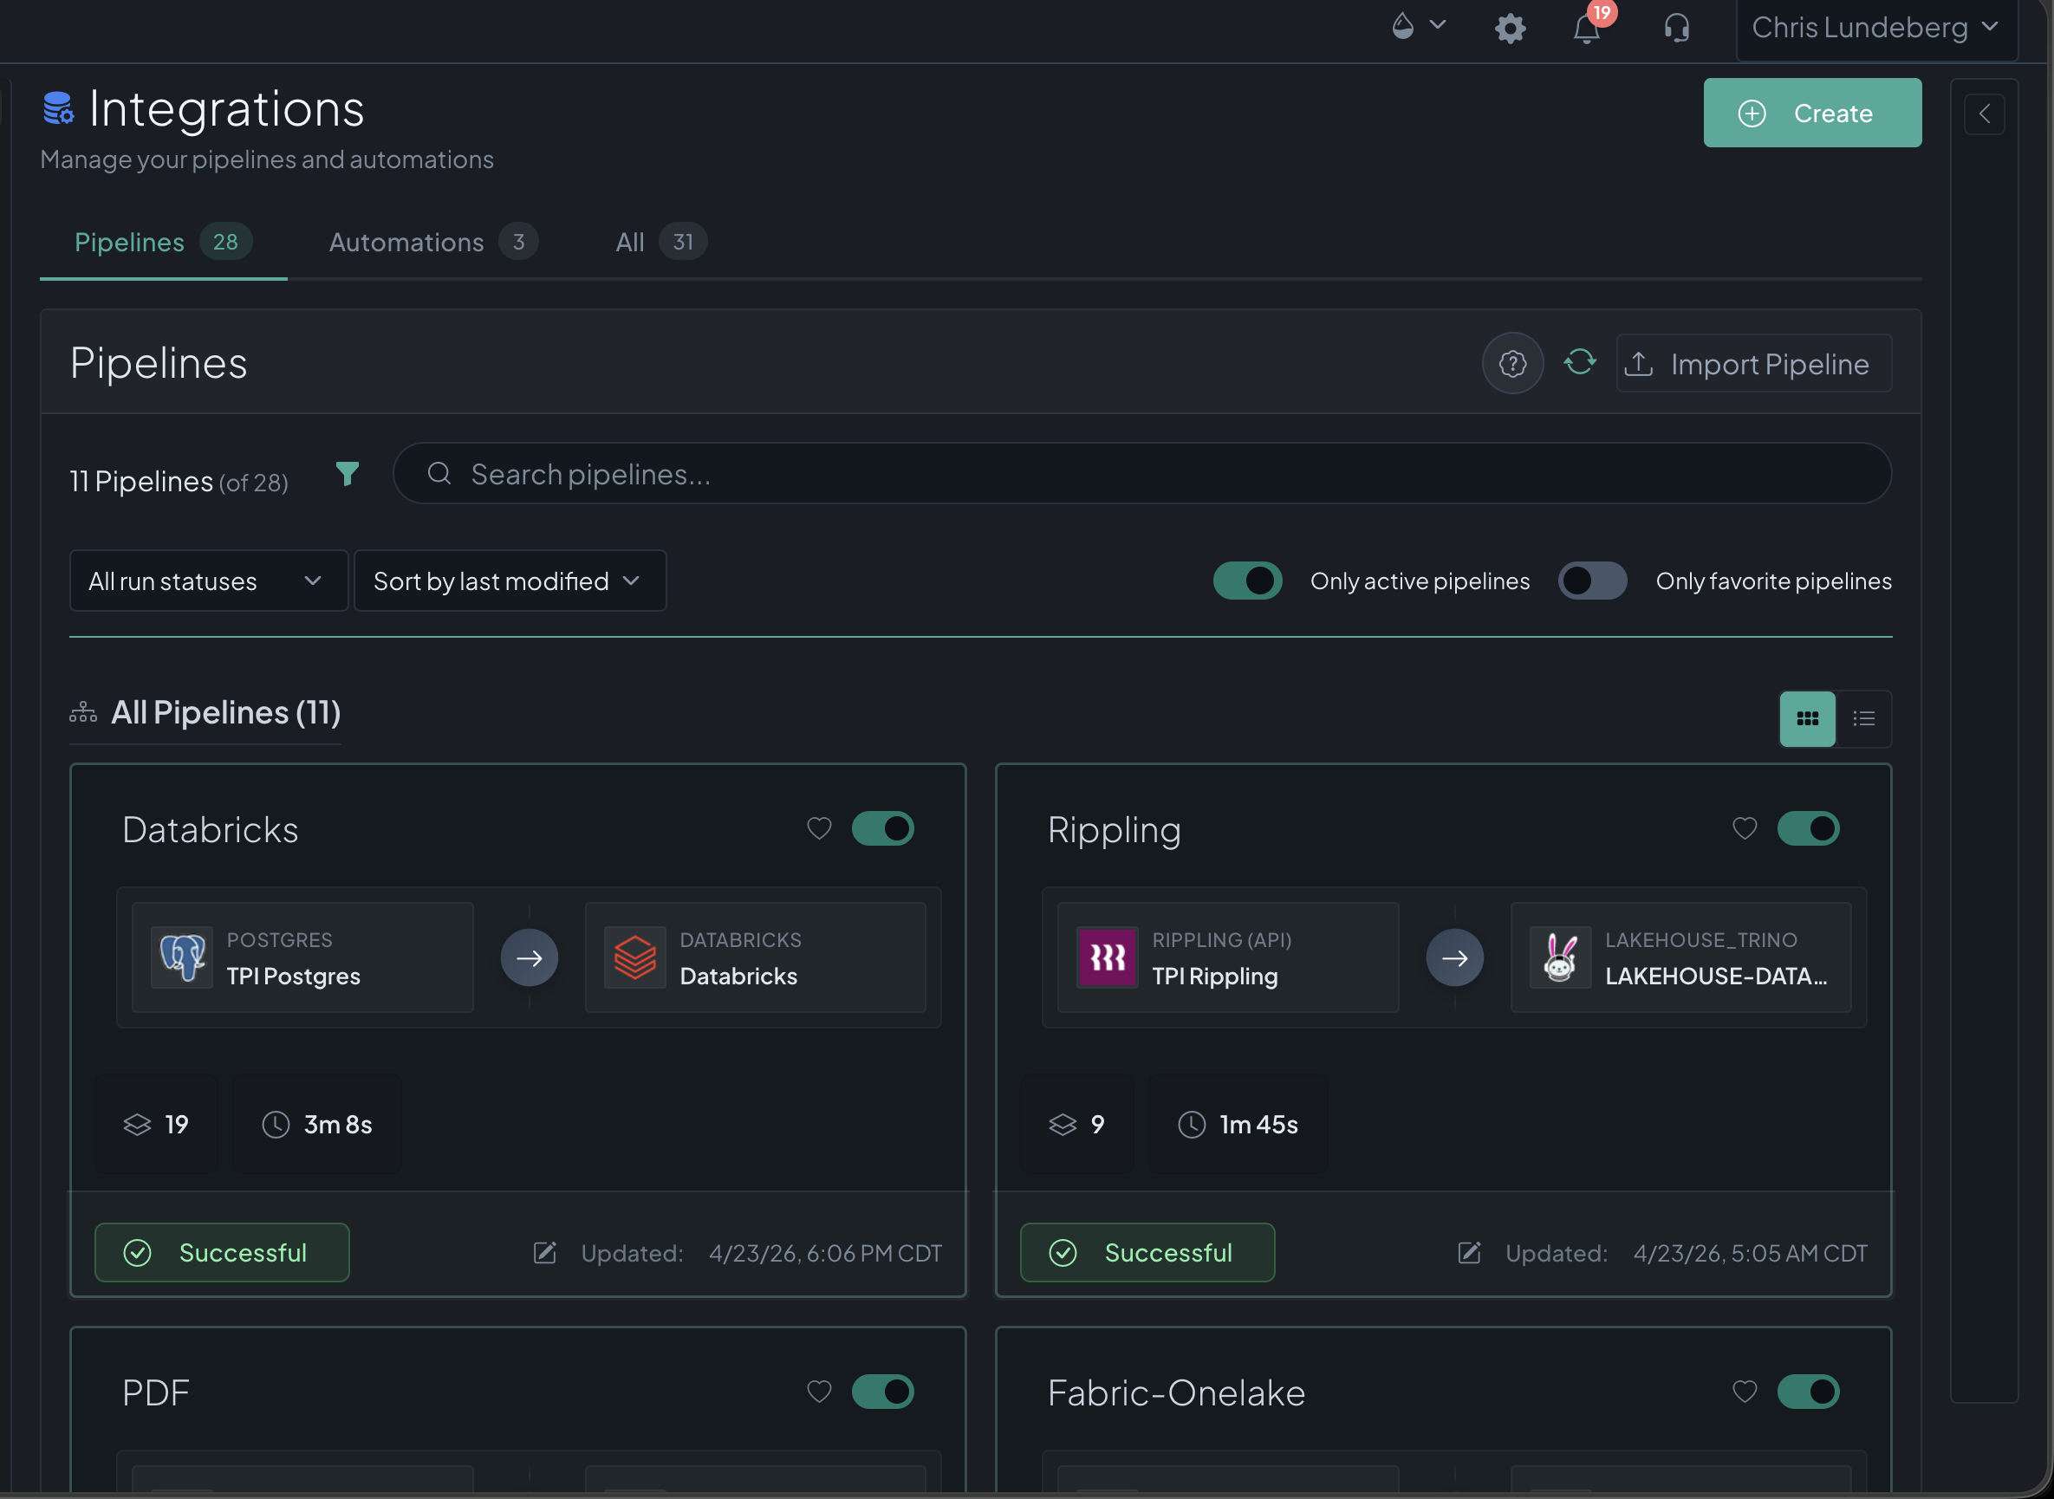Click the 11 Pipelines (of 28) count
Viewport: 2054px width, 1499px height.
point(179,482)
